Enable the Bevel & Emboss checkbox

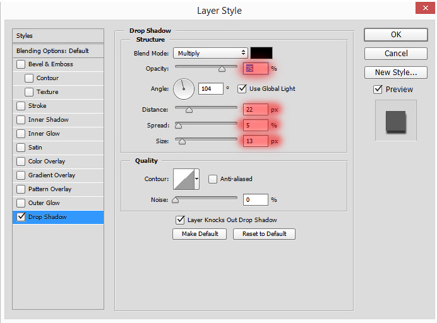(x=21, y=64)
